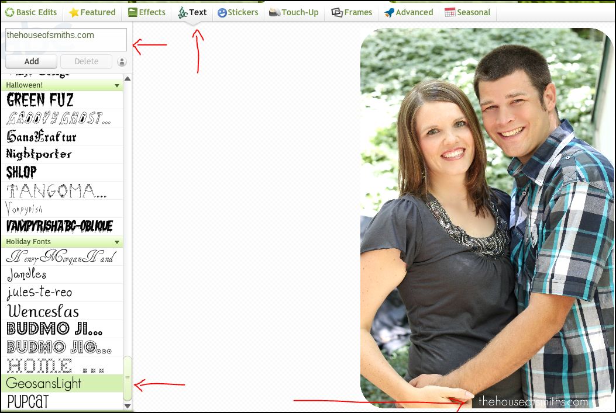616x413 pixels.
Task: Click the text input field
Action: coord(66,39)
